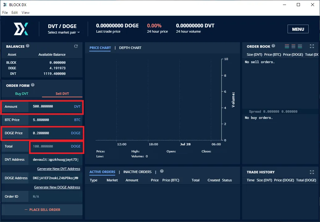This screenshot has width=320, height=222.
Task: Click the 12:00 chart axis label
Action: point(122,144)
